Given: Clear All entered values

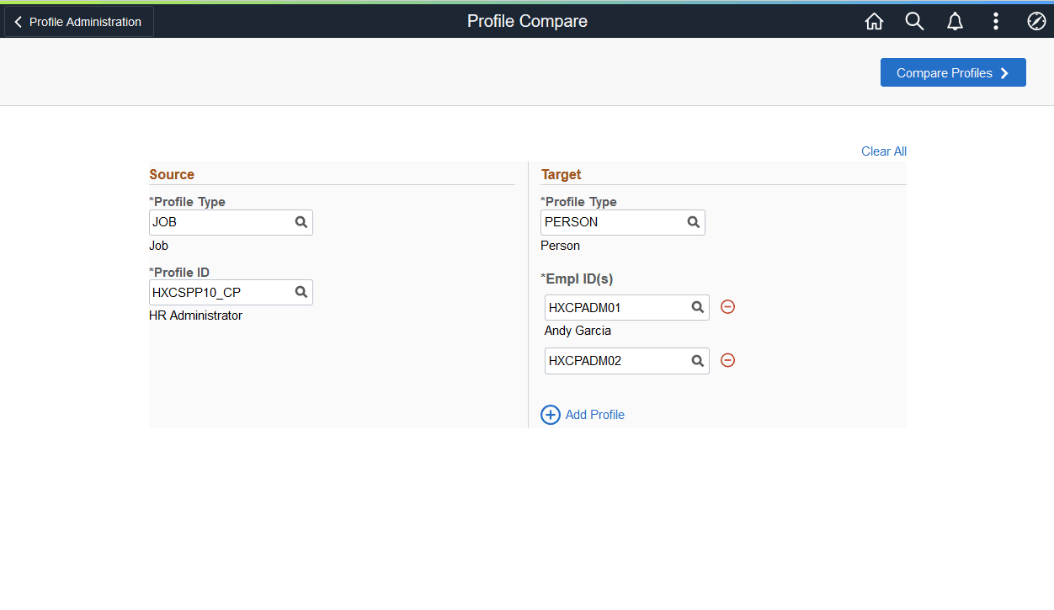Looking at the screenshot, I should pos(883,151).
